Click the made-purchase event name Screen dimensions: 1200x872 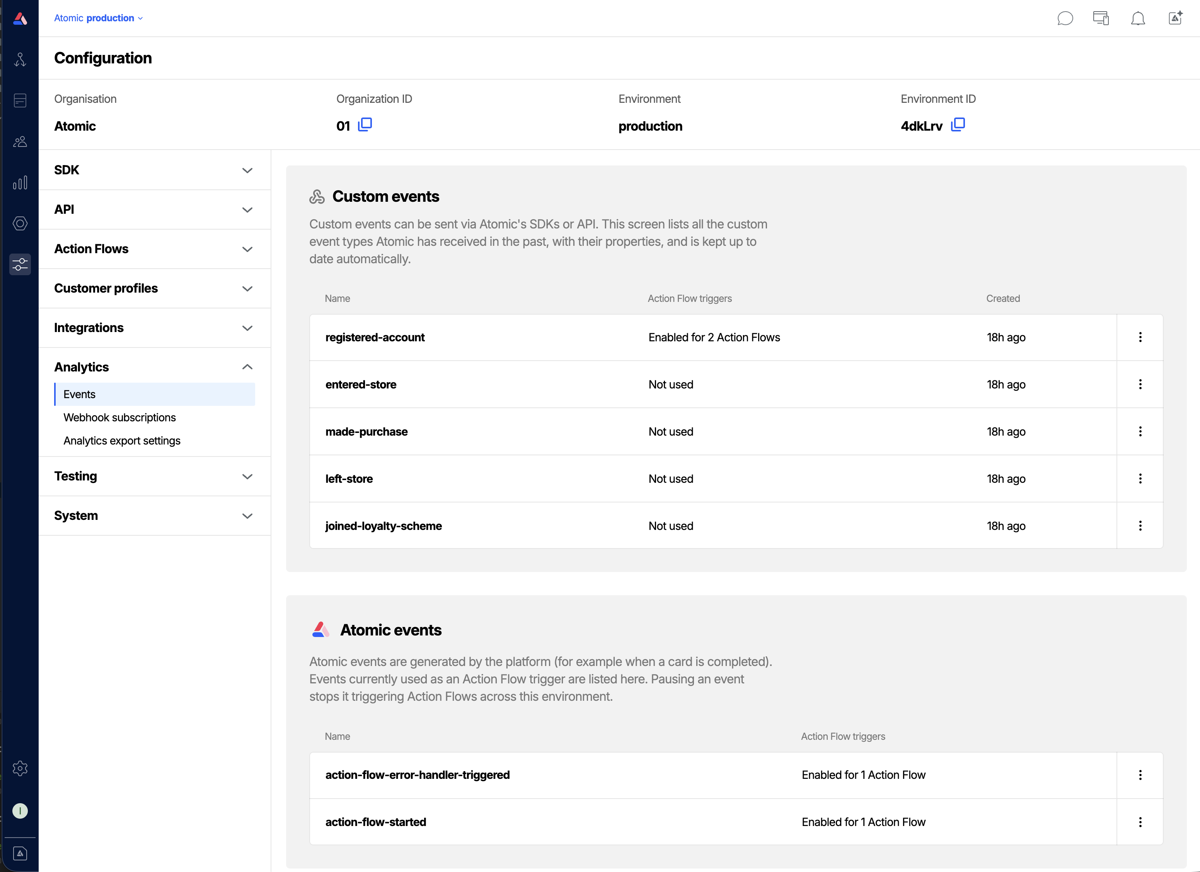[x=366, y=432]
